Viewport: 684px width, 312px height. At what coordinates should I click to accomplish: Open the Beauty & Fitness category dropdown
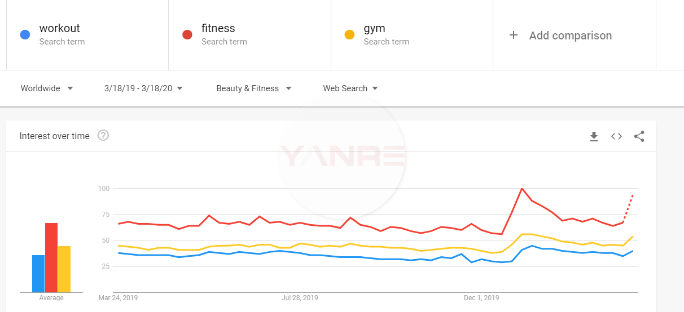tap(253, 88)
